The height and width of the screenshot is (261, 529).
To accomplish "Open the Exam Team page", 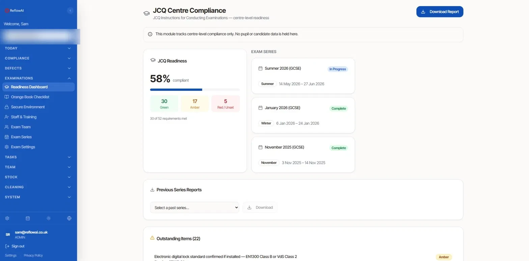I will click(x=38, y=127).
